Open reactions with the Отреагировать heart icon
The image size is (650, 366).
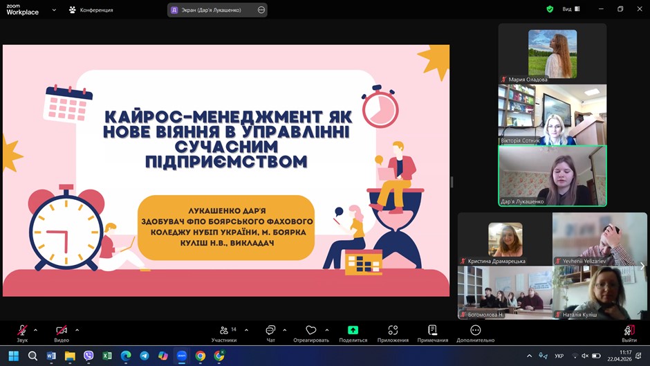point(311,331)
